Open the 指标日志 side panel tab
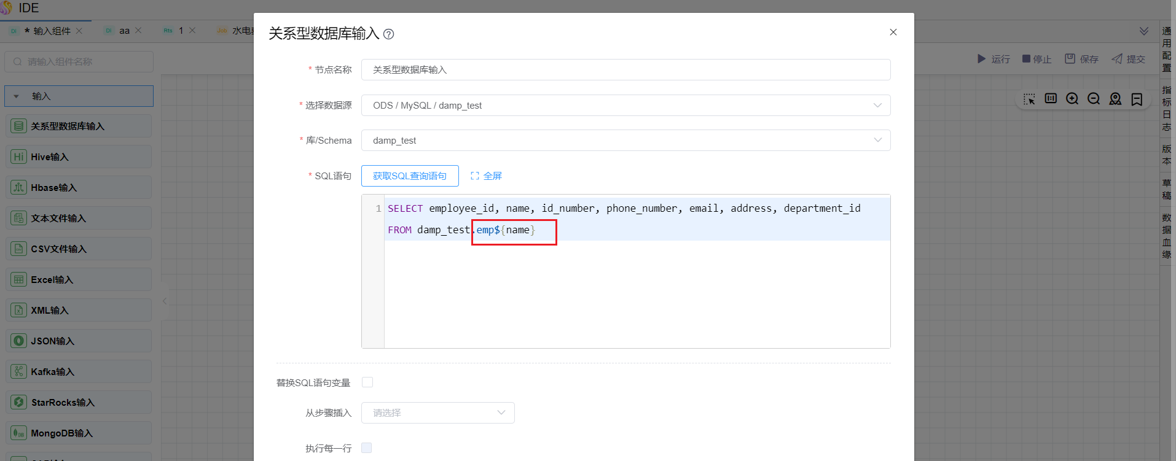1176x461 pixels. click(x=1167, y=109)
